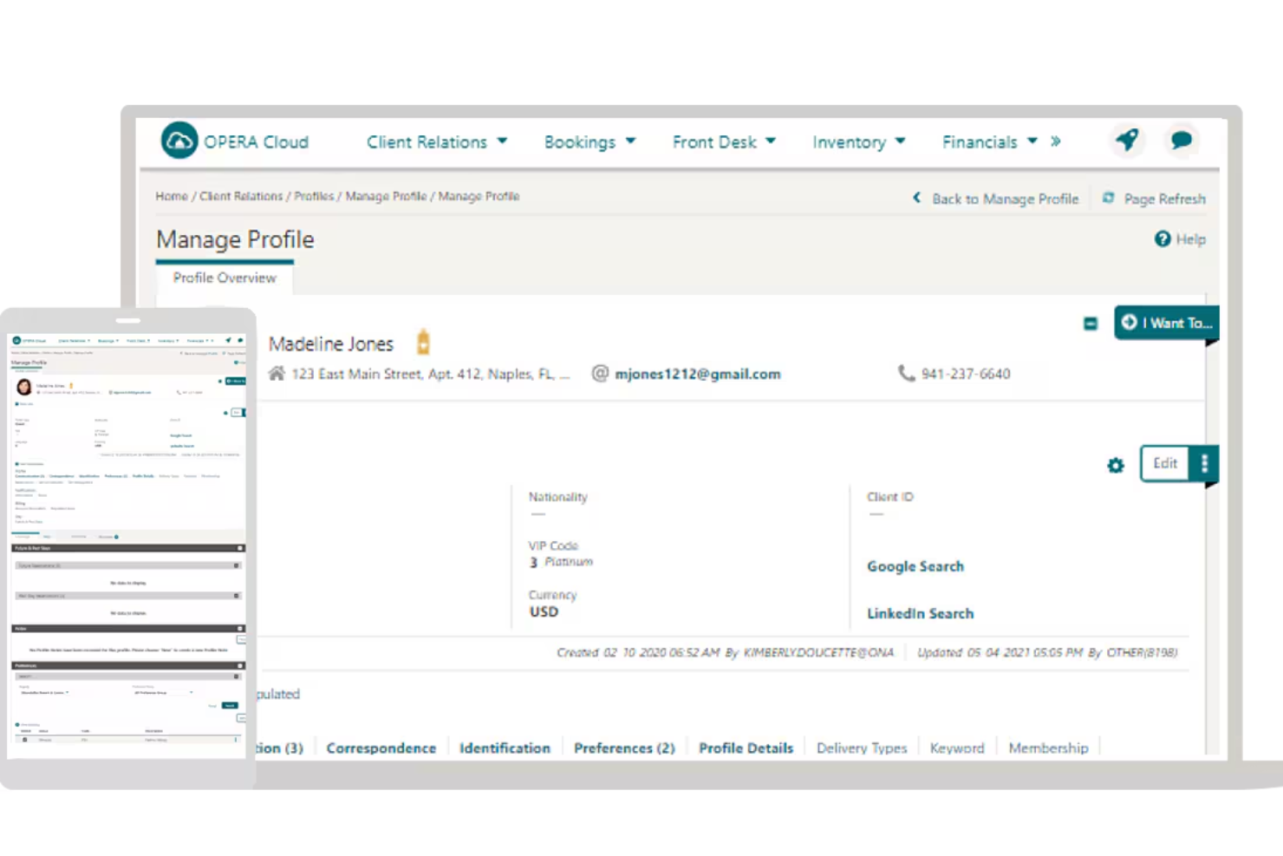Image resolution: width=1283 pixels, height=856 pixels.
Task: Click the phone icon beside 941-237-6640
Action: tap(907, 373)
